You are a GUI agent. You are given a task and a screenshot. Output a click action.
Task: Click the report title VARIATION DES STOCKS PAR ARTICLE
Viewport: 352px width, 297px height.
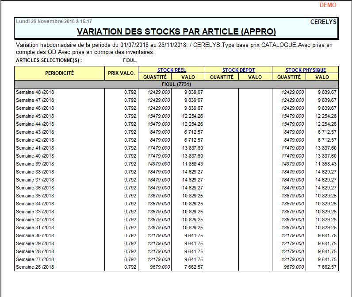(176, 31)
